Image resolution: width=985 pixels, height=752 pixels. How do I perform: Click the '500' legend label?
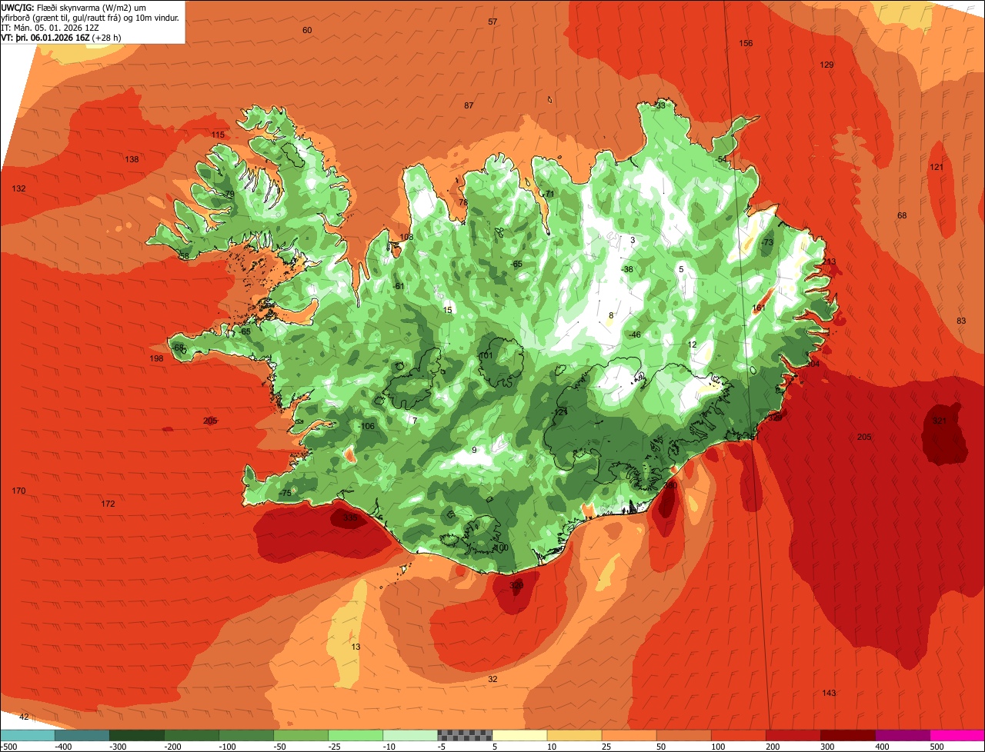coord(936,747)
